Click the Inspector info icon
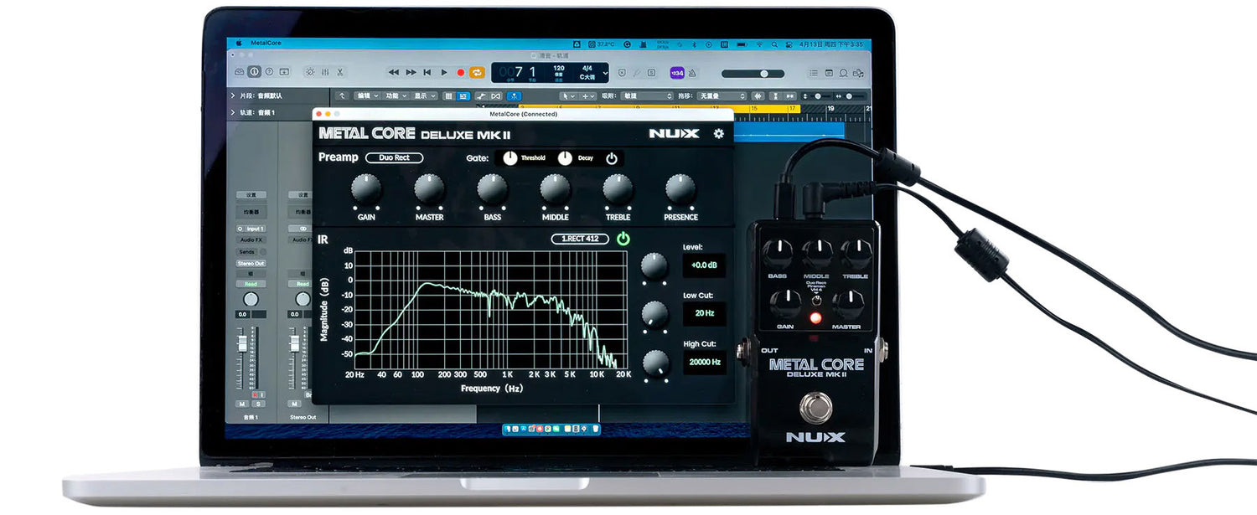The height and width of the screenshot is (515, 1257). tap(254, 72)
